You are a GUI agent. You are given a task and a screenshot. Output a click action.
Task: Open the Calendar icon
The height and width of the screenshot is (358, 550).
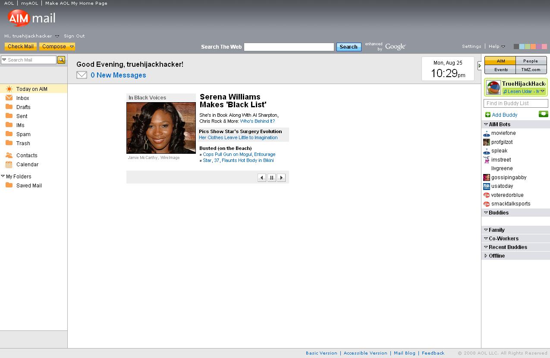click(x=9, y=164)
